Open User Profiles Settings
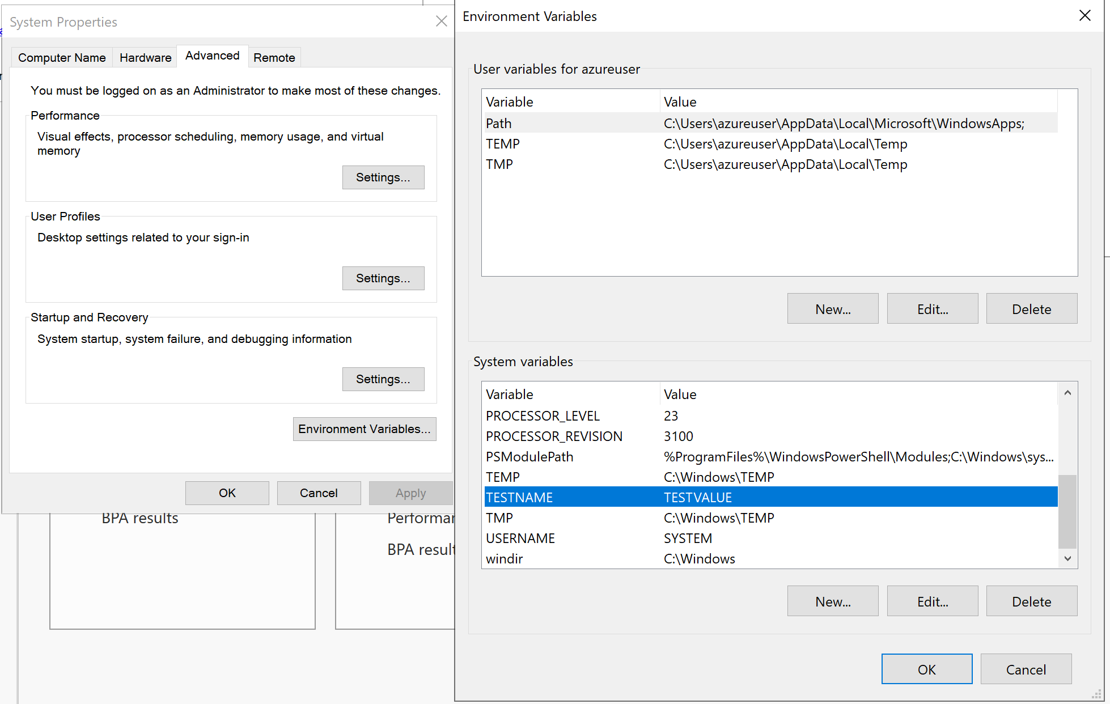This screenshot has width=1110, height=704. click(383, 278)
